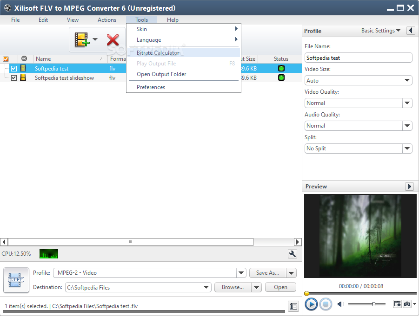419x316 pixels.
Task: Click the application logo in title bar
Action: (x=7, y=8)
